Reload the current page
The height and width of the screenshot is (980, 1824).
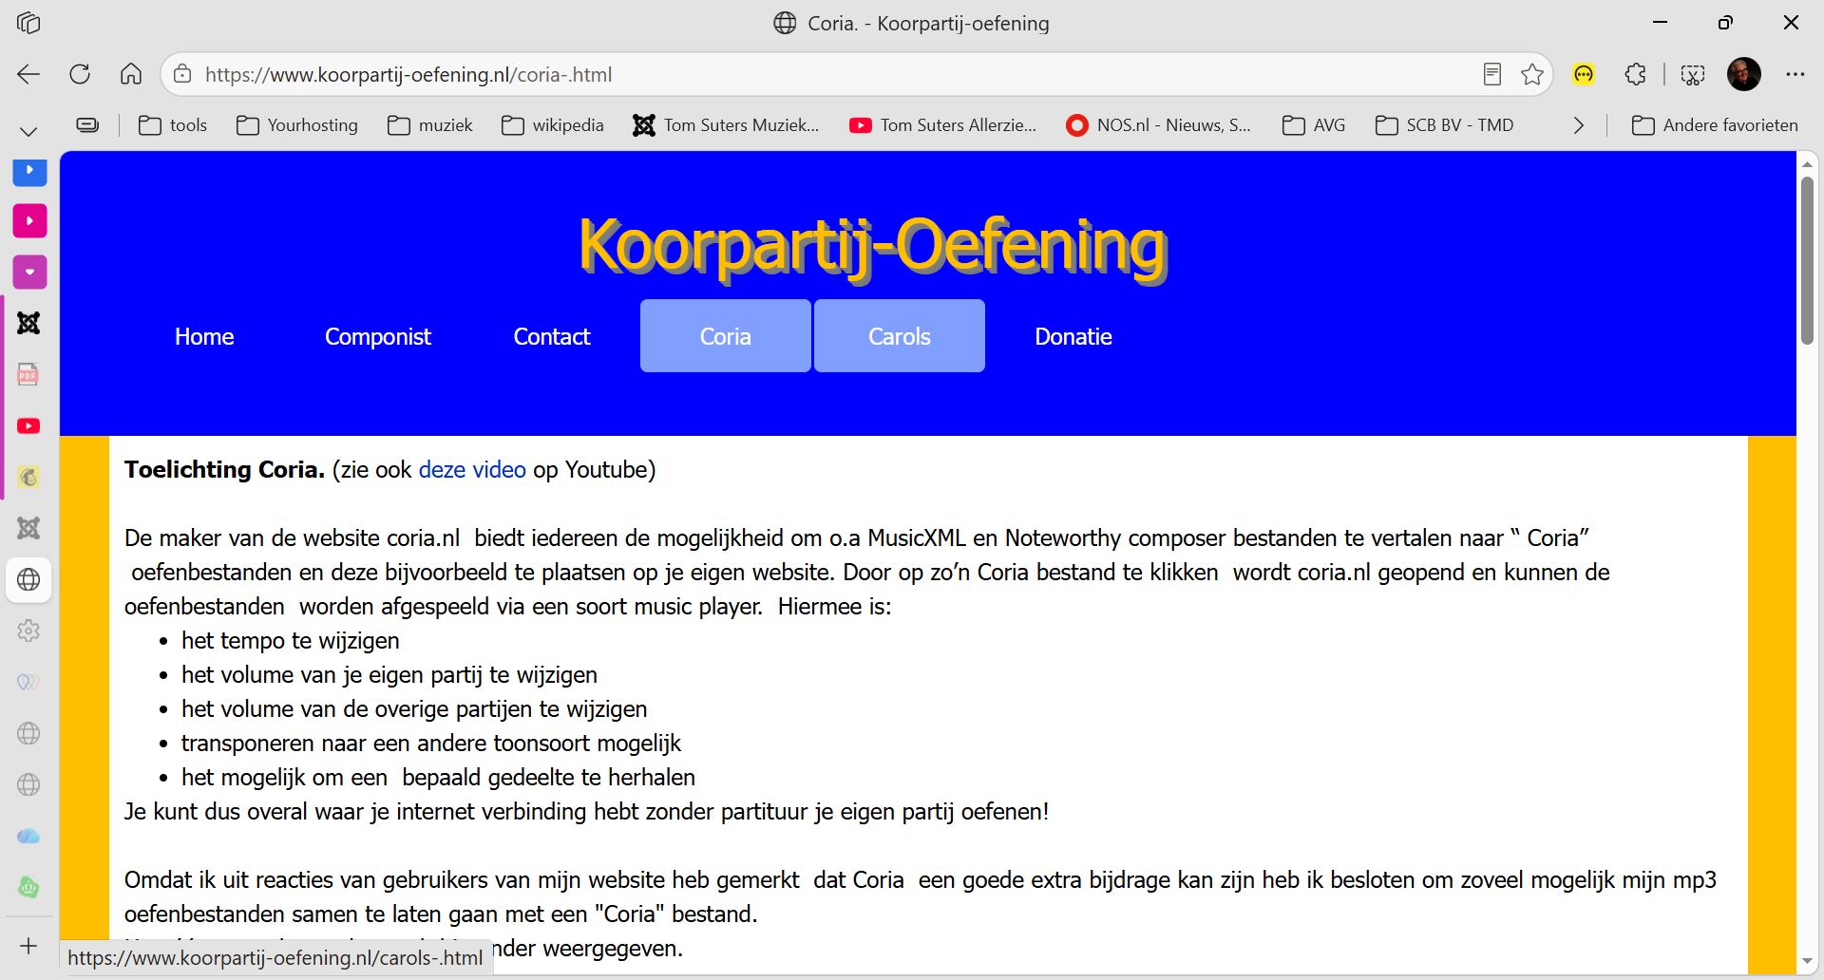[x=80, y=74]
